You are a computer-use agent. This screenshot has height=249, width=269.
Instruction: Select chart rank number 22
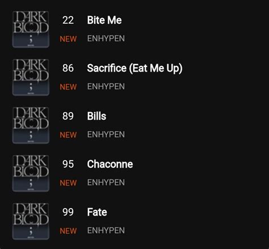[68, 20]
